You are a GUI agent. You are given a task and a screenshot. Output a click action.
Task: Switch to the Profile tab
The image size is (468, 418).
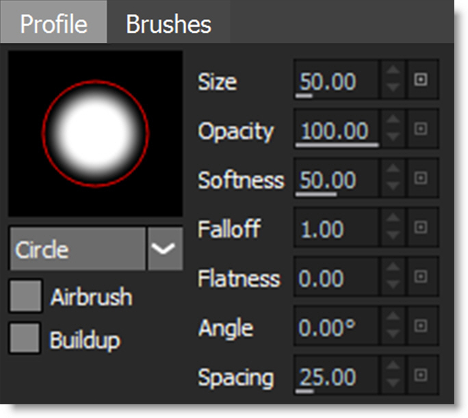click(x=53, y=24)
